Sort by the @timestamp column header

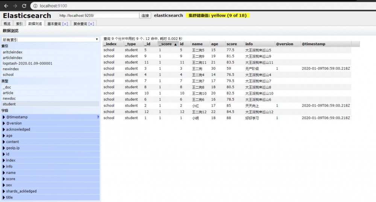click(326, 44)
